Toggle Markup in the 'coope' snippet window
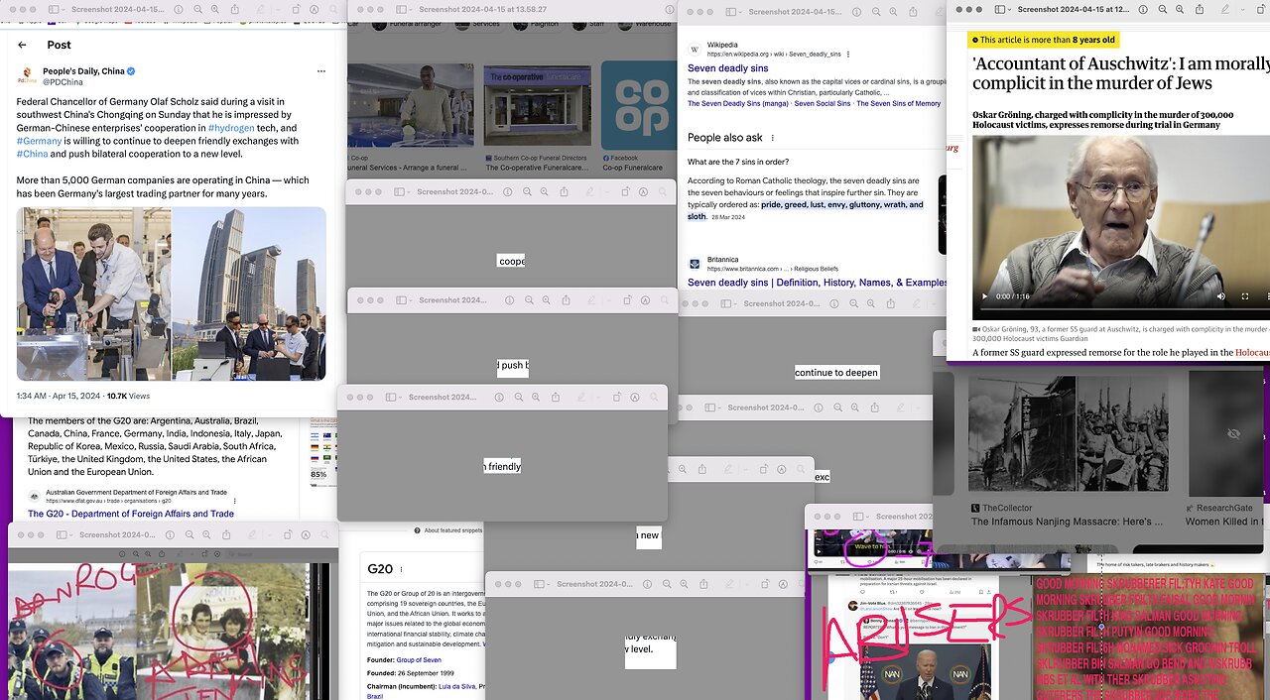This screenshot has width=1270, height=700. (643, 191)
